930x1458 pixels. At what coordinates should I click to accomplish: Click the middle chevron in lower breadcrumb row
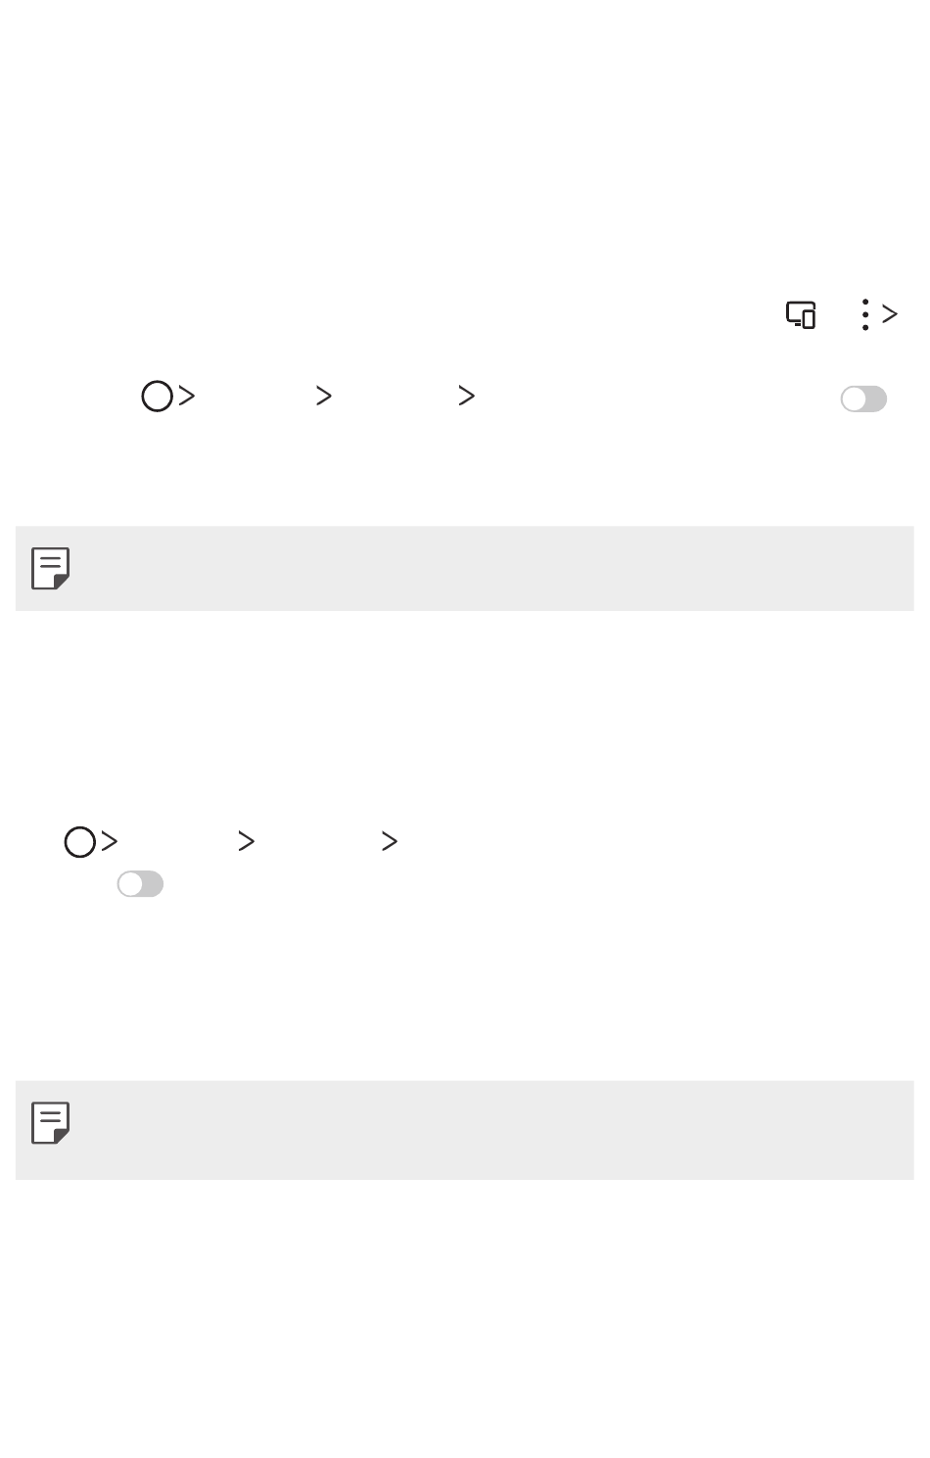(246, 842)
